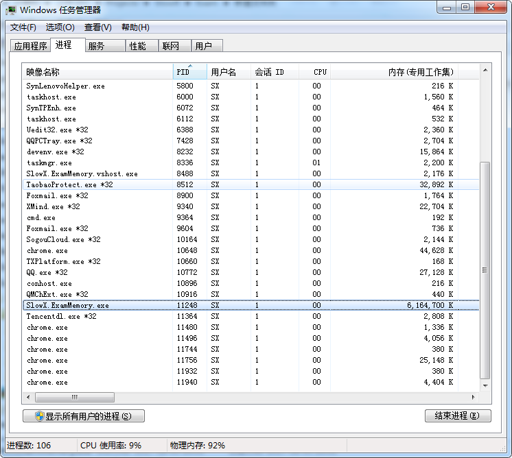Open the 查看(V) menu
This screenshot has width=512, height=458.
tap(97, 27)
